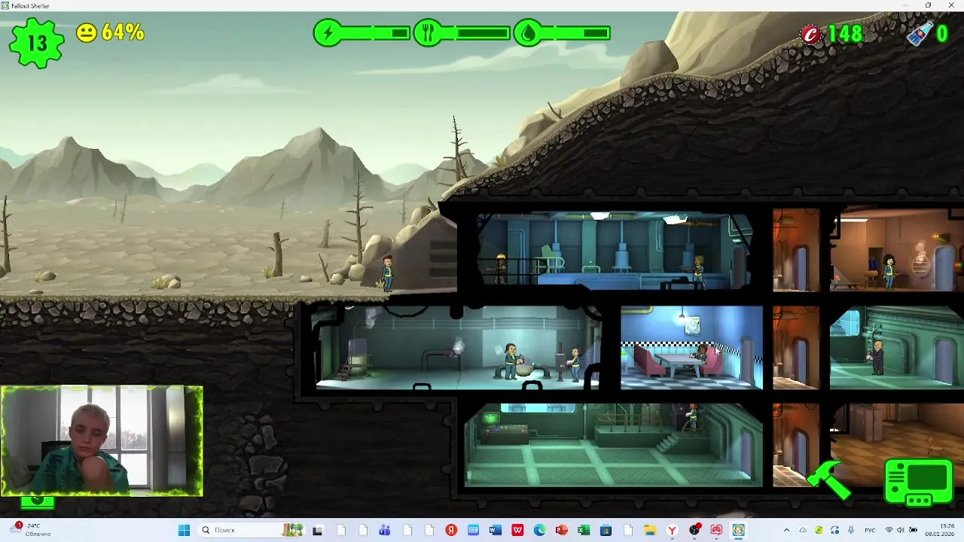
Task: Open Yandex red Я taskbar icon
Action: click(451, 530)
